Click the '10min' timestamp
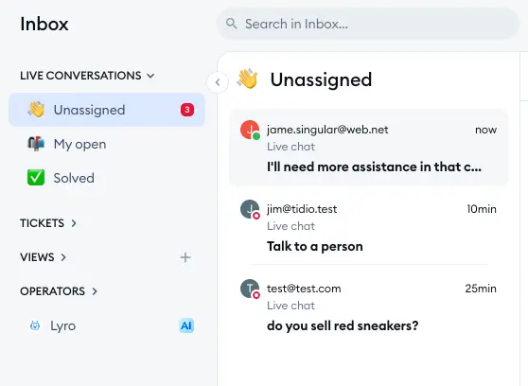Image resolution: width=528 pixels, height=386 pixels. coord(482,209)
